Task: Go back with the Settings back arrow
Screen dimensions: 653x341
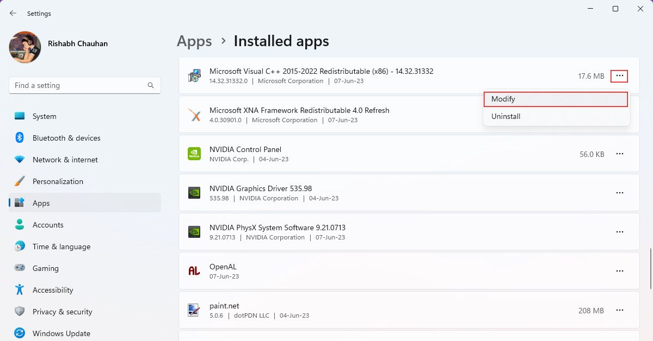Action: coord(13,13)
